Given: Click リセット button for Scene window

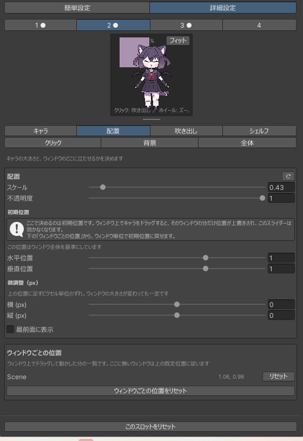Looking at the screenshot, I should 278,376.
